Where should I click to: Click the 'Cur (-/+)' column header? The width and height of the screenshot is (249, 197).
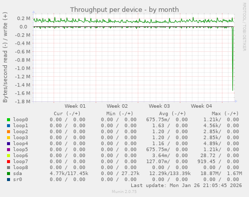click(67, 114)
